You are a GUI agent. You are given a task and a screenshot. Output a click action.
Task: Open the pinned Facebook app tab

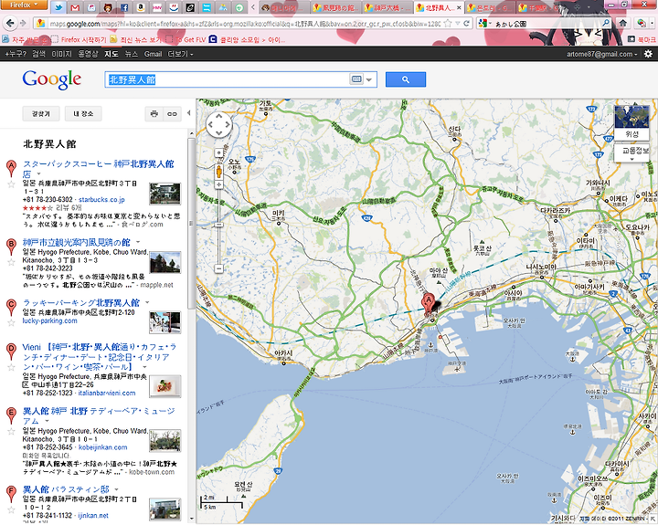pyautogui.click(x=124, y=7)
